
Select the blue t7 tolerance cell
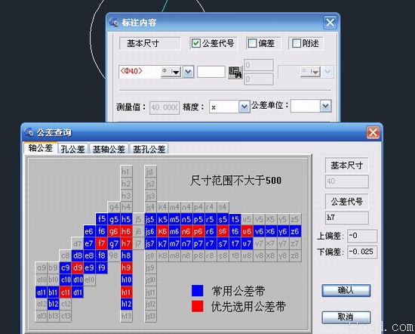tap(235, 243)
